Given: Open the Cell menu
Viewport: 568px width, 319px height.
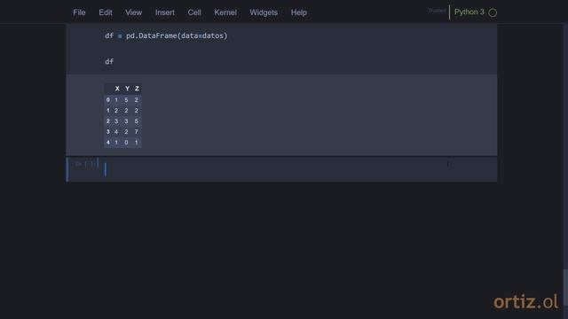Looking at the screenshot, I should [x=194, y=12].
